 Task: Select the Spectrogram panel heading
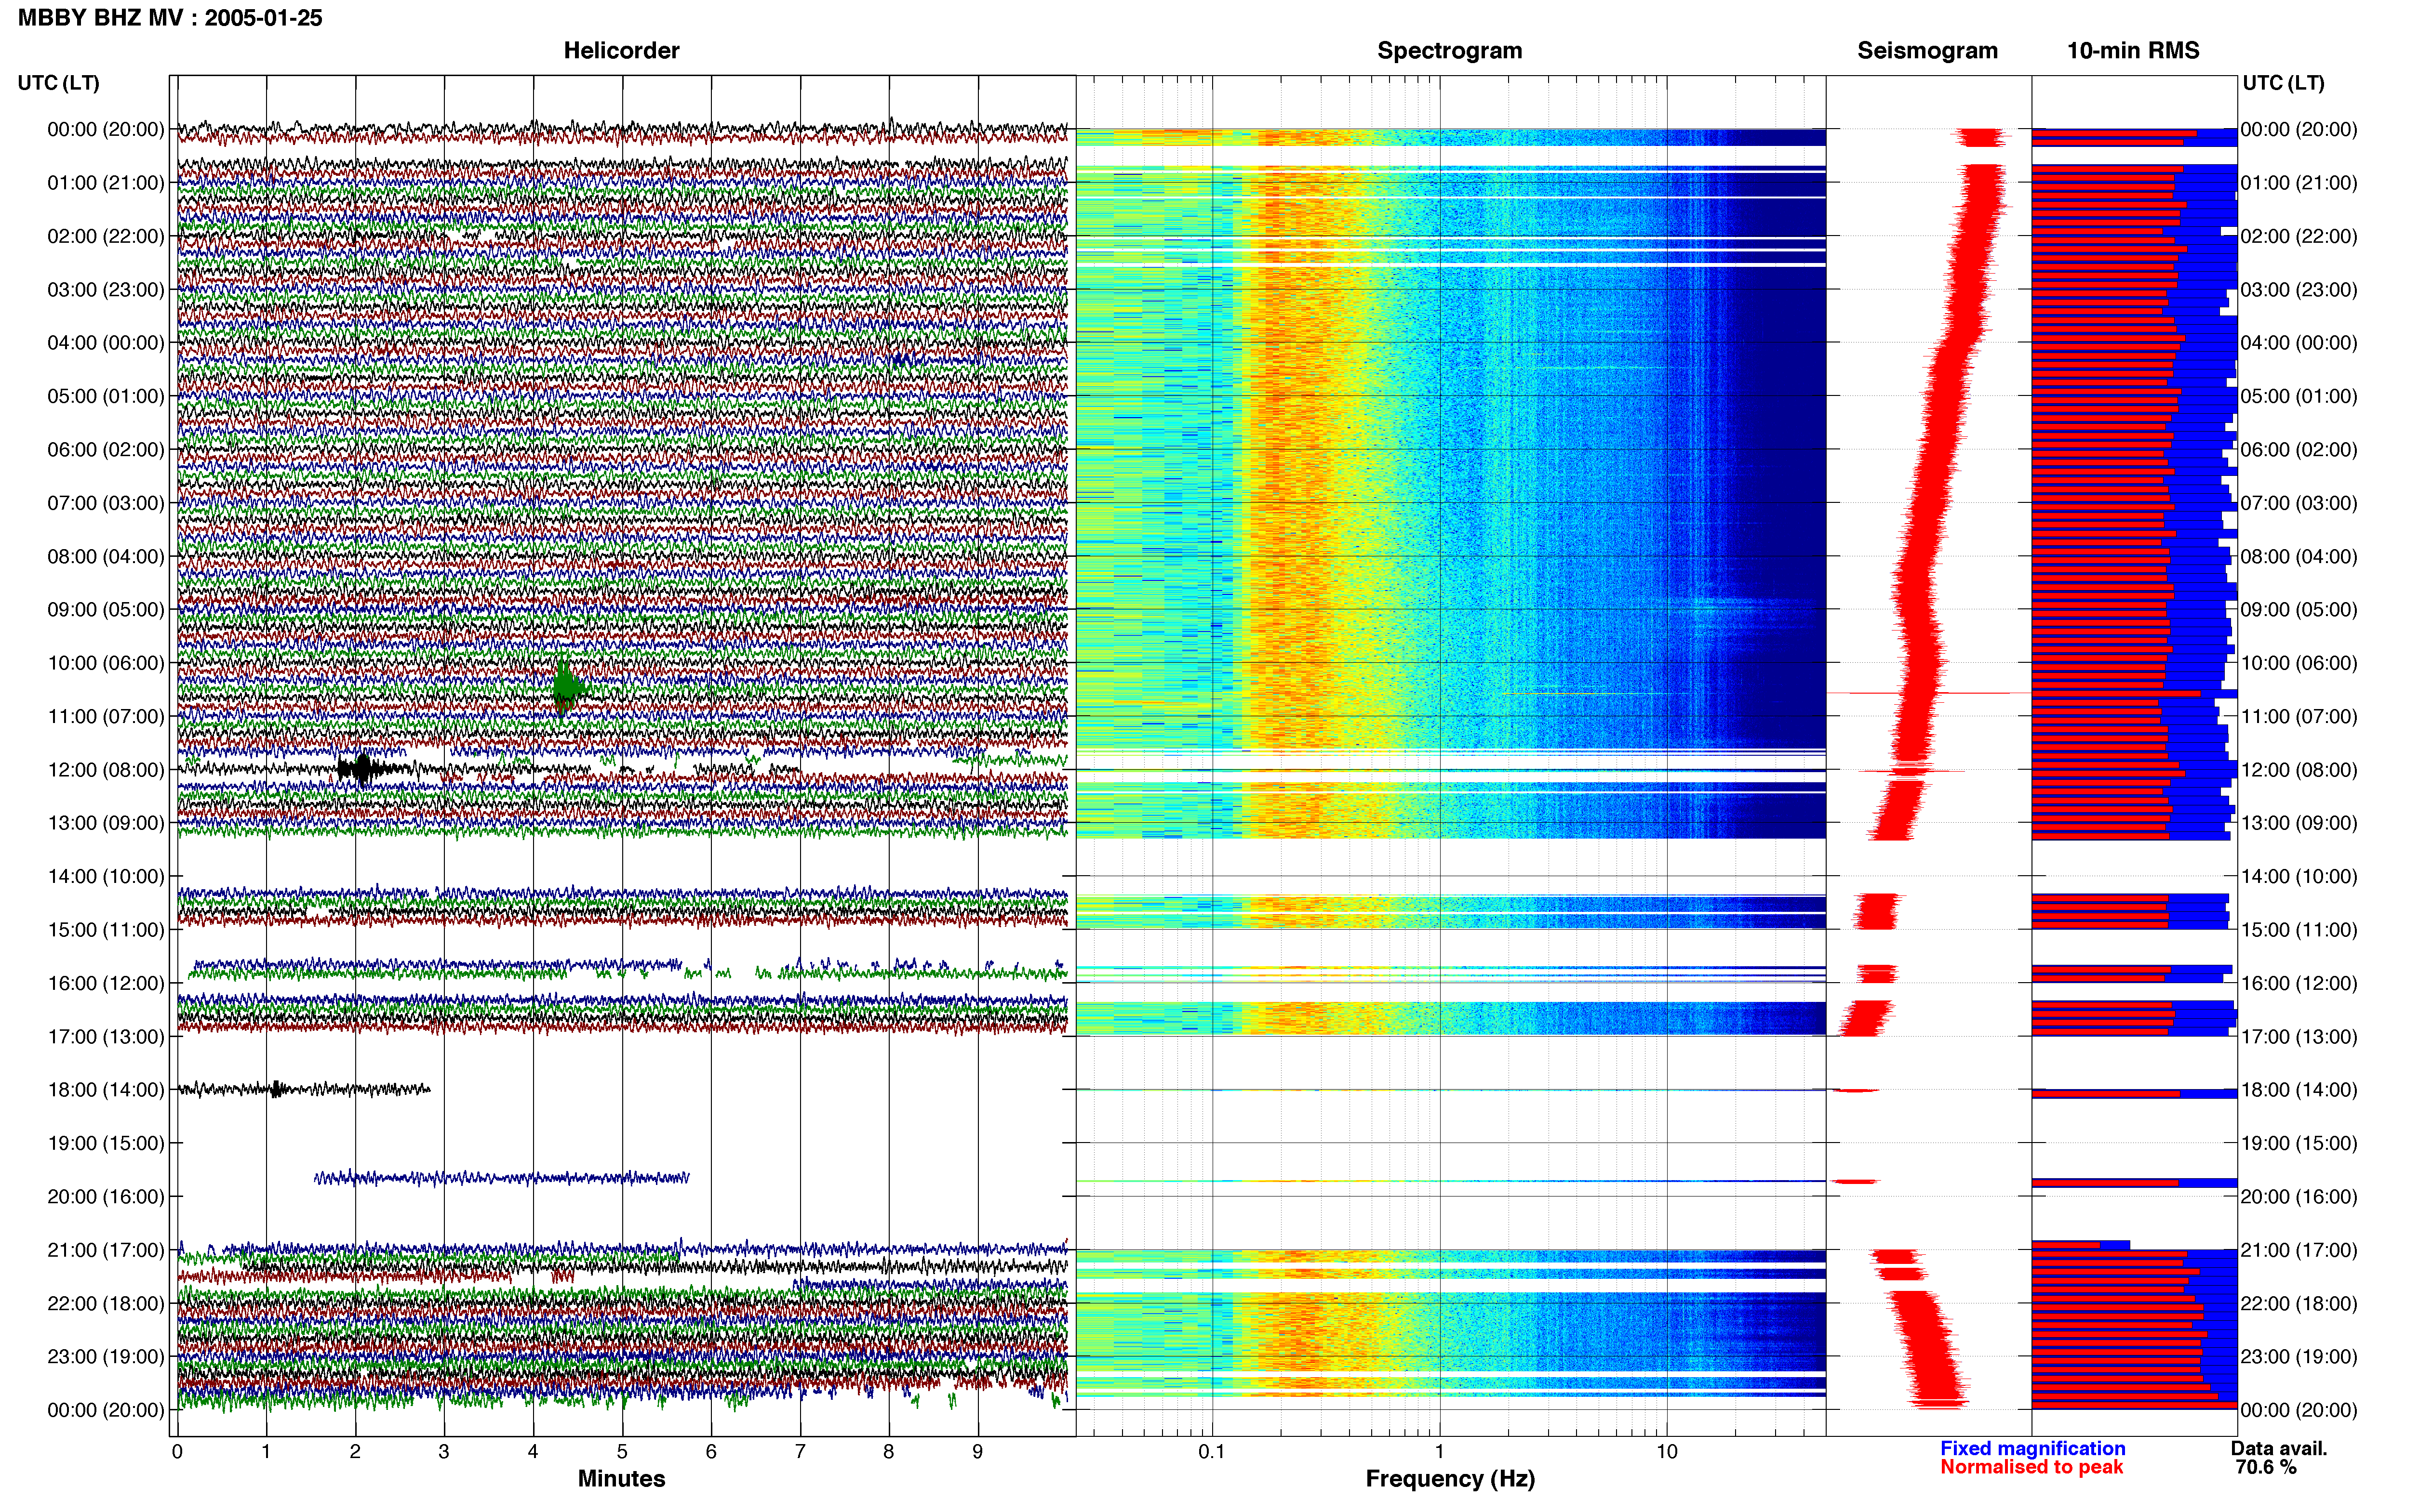tap(1450, 50)
